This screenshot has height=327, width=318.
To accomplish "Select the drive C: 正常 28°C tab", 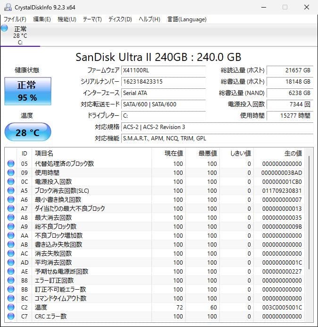I will tap(20, 35).
